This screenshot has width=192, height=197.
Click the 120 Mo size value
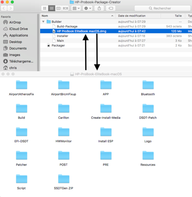[x=176, y=31]
